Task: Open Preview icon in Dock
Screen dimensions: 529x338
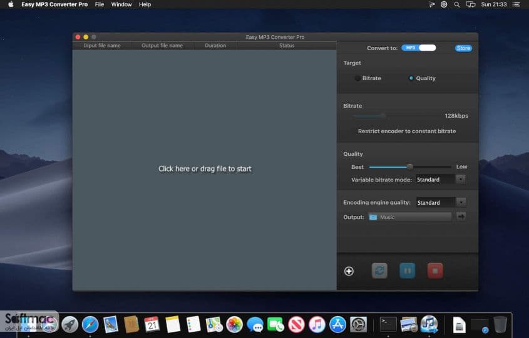Action: (409, 325)
